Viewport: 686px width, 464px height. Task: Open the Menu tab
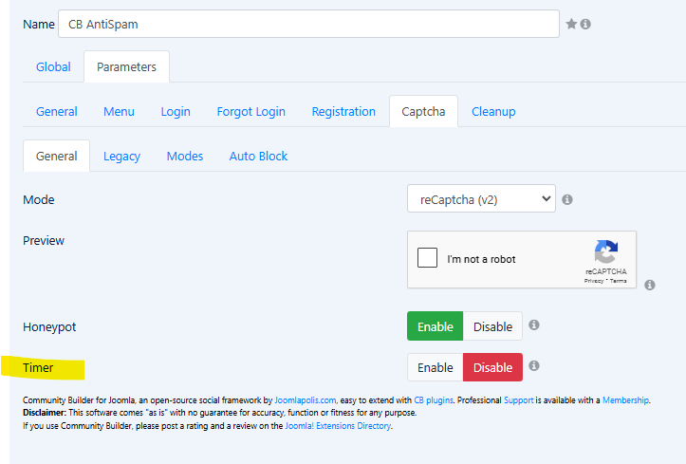coord(119,112)
